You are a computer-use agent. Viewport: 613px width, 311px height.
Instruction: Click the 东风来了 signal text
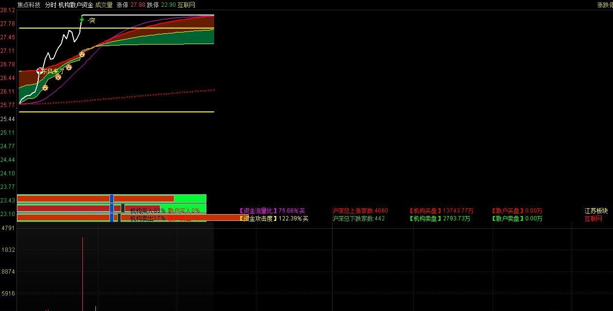click(x=53, y=72)
